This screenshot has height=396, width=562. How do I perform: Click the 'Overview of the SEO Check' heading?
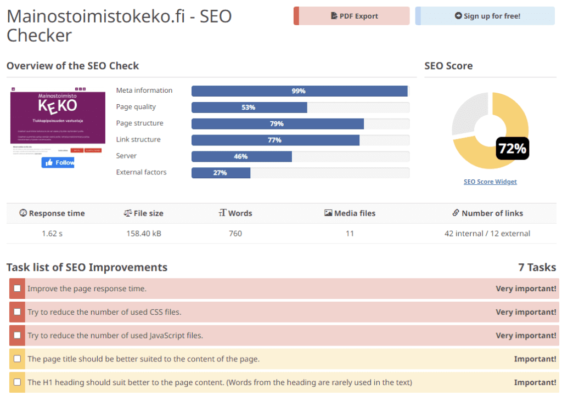tap(72, 66)
